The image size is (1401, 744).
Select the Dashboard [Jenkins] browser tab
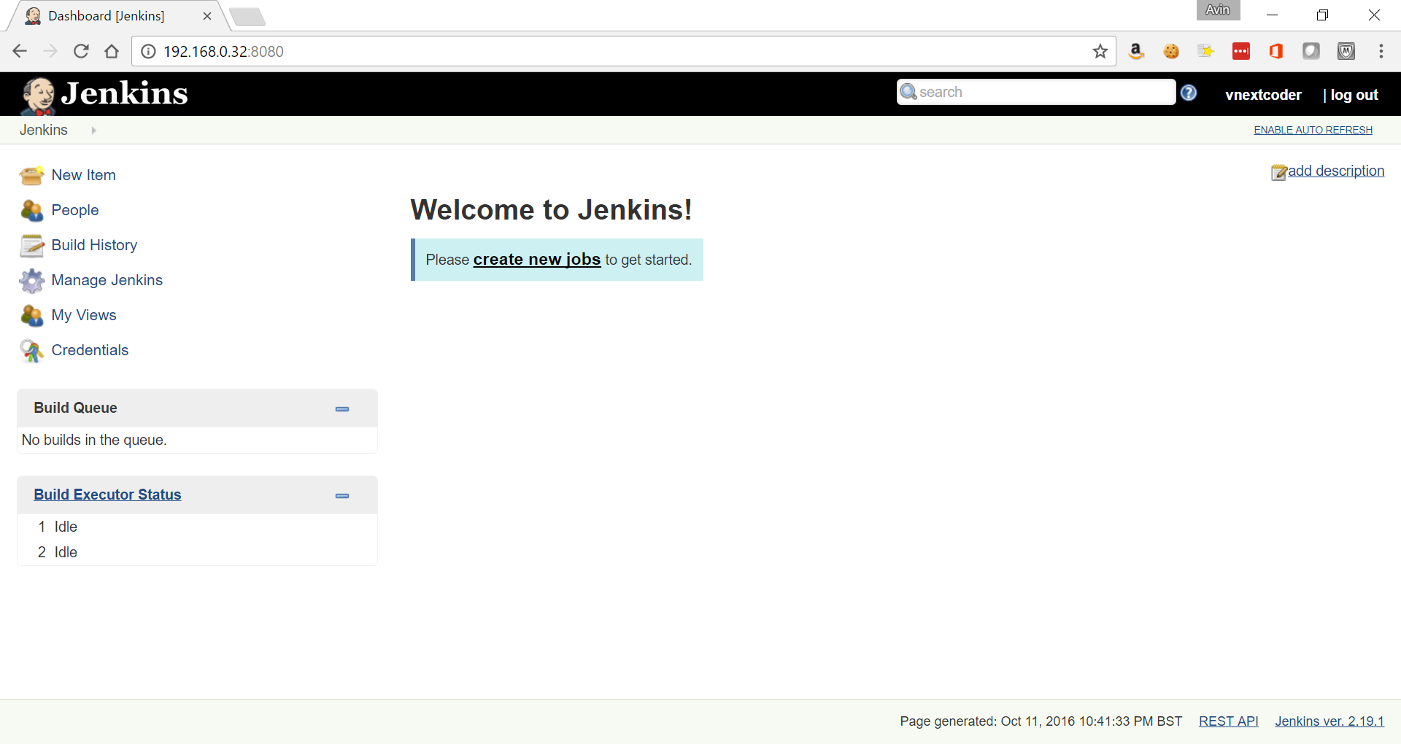[107, 16]
